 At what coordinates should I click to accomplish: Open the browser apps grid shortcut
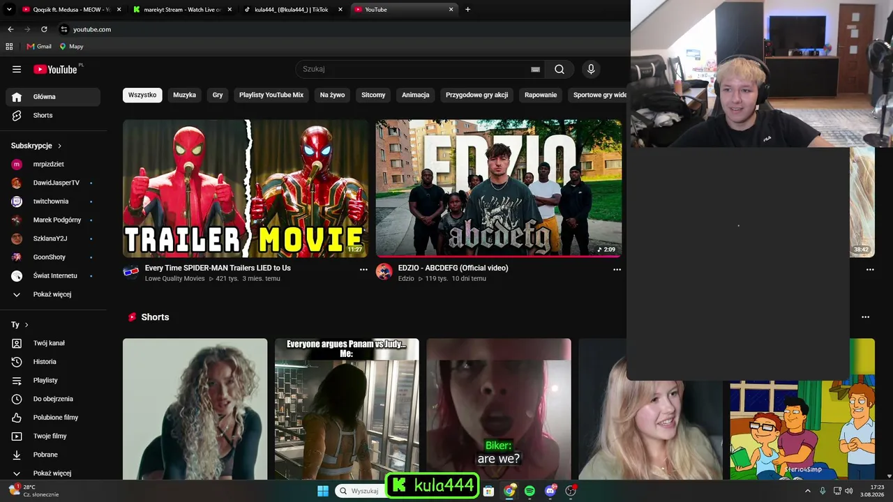(9, 47)
